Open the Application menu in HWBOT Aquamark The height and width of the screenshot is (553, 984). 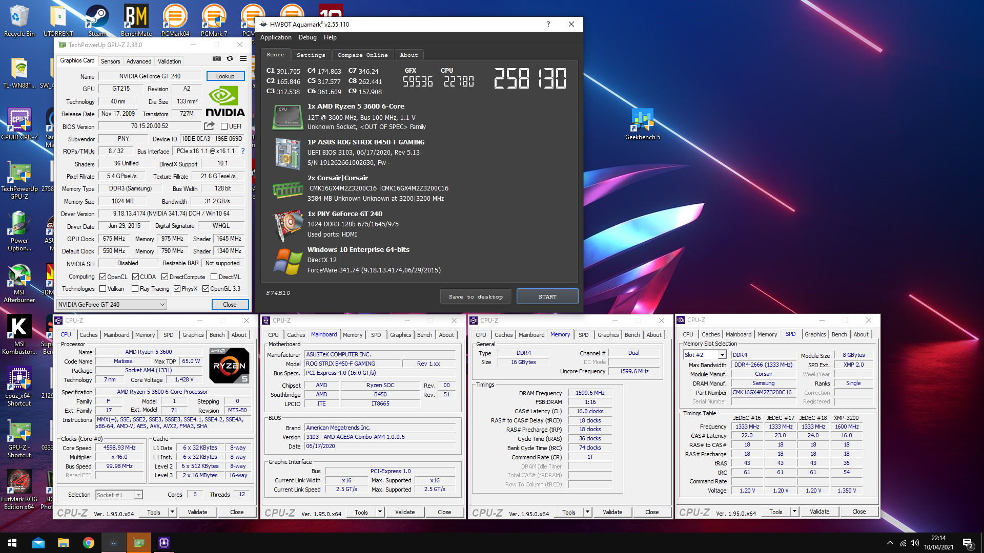coord(276,37)
